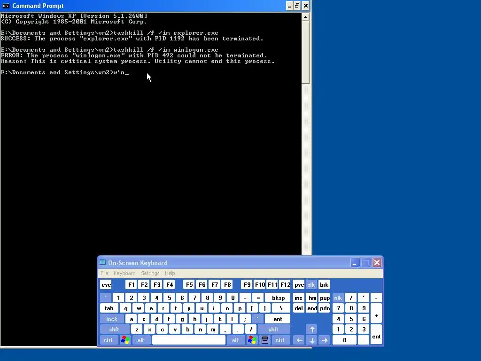The width and height of the screenshot is (481, 361).
Task: Click the up arrow key
Action: (312, 330)
